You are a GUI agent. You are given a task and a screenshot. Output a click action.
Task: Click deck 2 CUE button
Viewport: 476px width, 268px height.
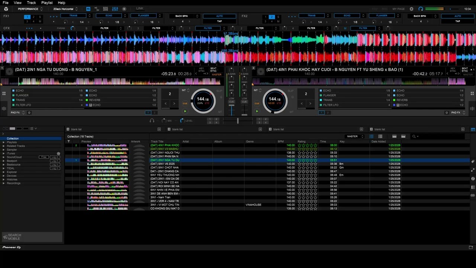(257, 103)
